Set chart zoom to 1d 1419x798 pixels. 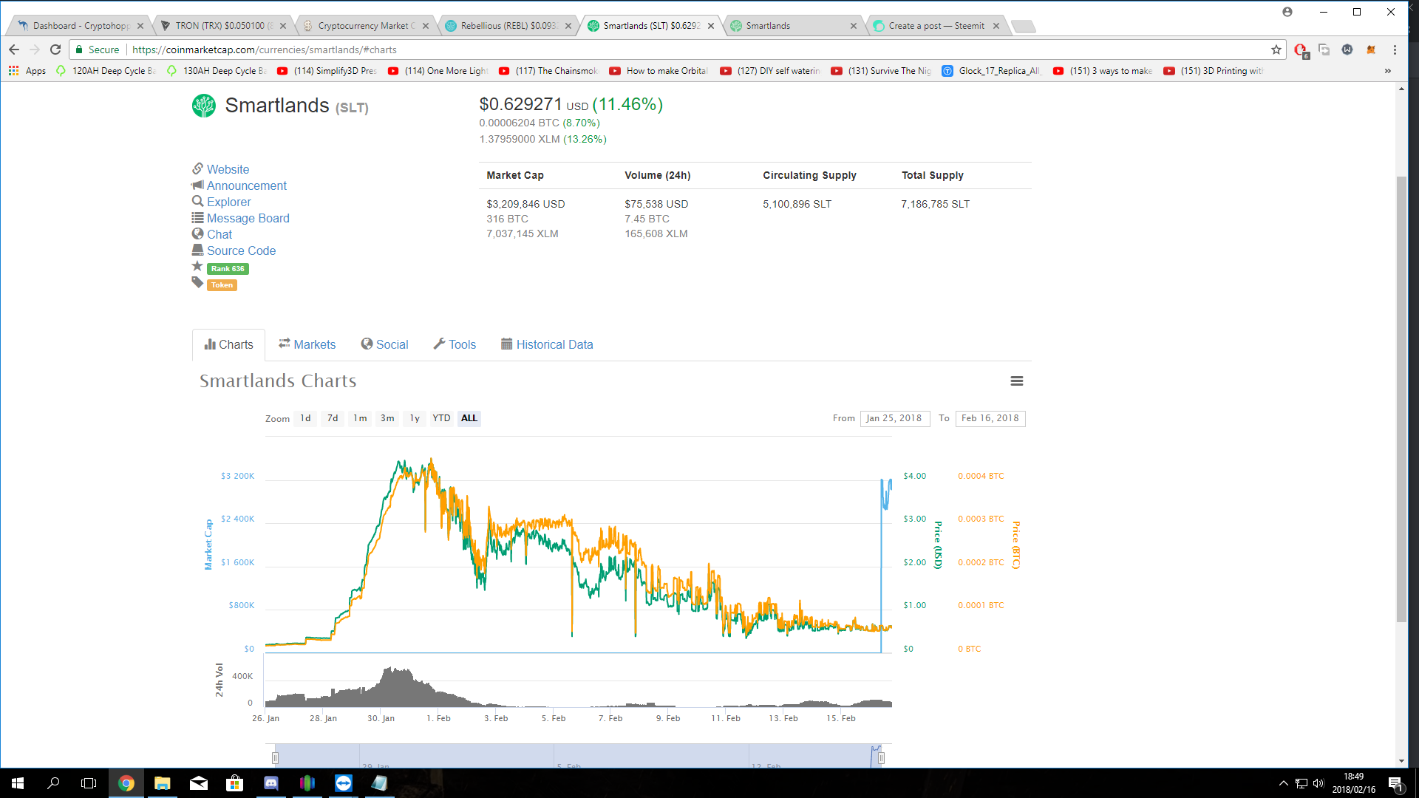305,418
